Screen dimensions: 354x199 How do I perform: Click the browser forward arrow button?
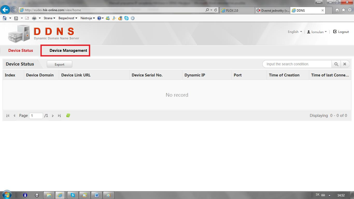[x=14, y=10]
